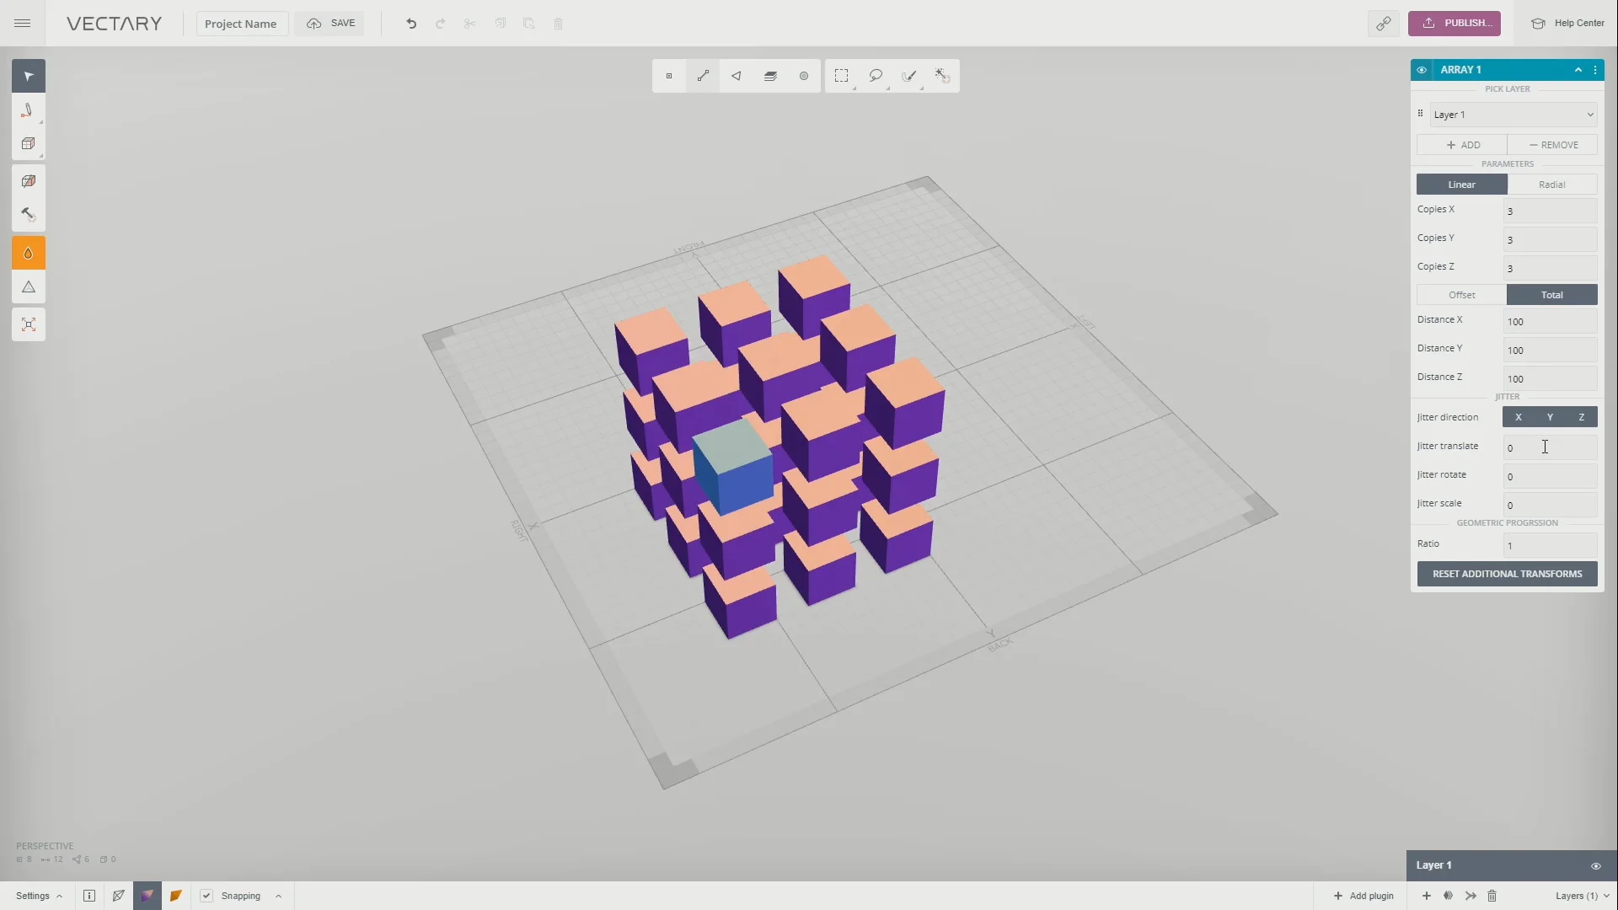Switch to the Radial parameters tab

1551,184
